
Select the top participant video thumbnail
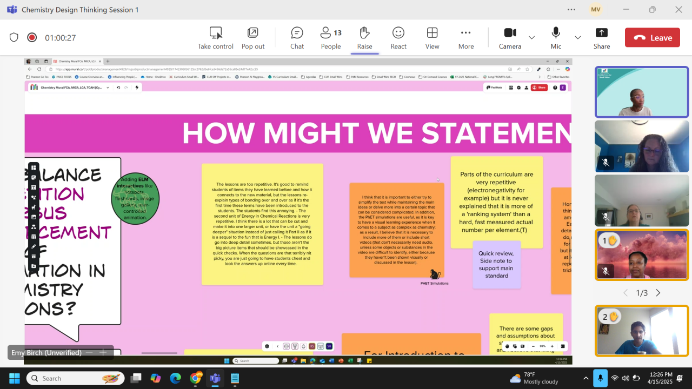[642, 92]
